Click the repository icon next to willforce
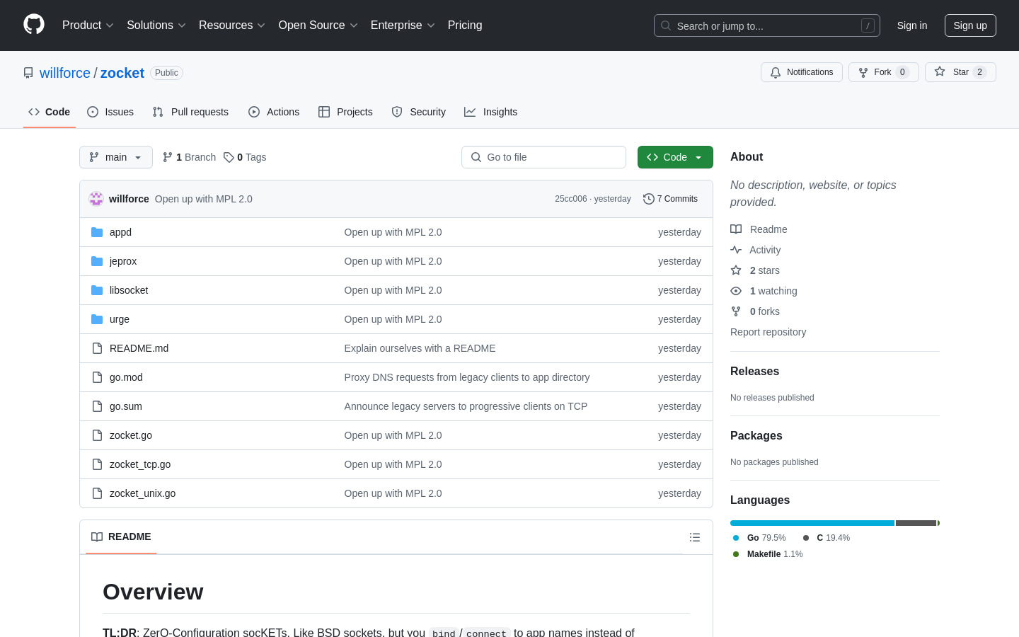The image size is (1019, 637). click(28, 73)
